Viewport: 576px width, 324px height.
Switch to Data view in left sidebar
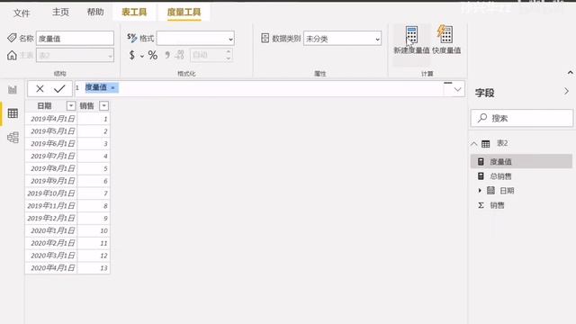[13, 113]
